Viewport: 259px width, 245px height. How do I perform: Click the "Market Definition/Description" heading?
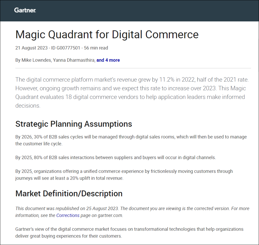pyautogui.click(x=69, y=194)
